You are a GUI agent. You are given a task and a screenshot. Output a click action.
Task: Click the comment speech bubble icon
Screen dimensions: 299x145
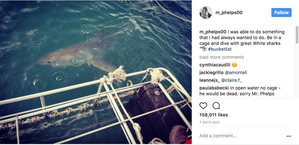point(216,106)
